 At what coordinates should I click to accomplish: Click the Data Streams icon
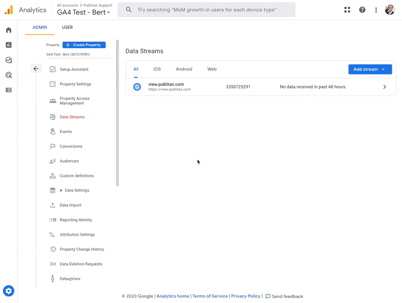coord(53,117)
